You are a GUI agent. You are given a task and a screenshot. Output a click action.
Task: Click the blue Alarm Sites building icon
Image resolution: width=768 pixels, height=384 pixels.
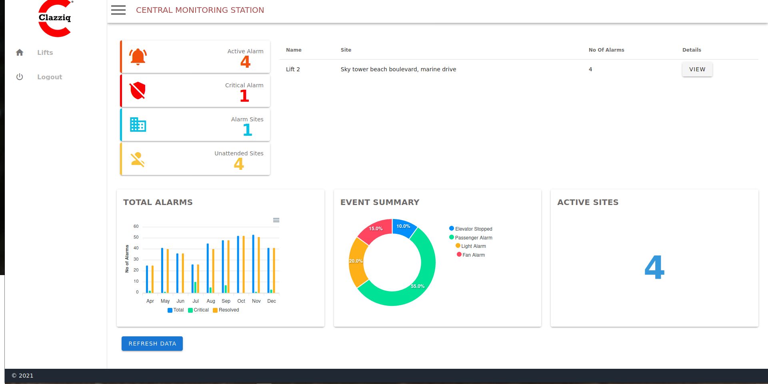pos(138,125)
